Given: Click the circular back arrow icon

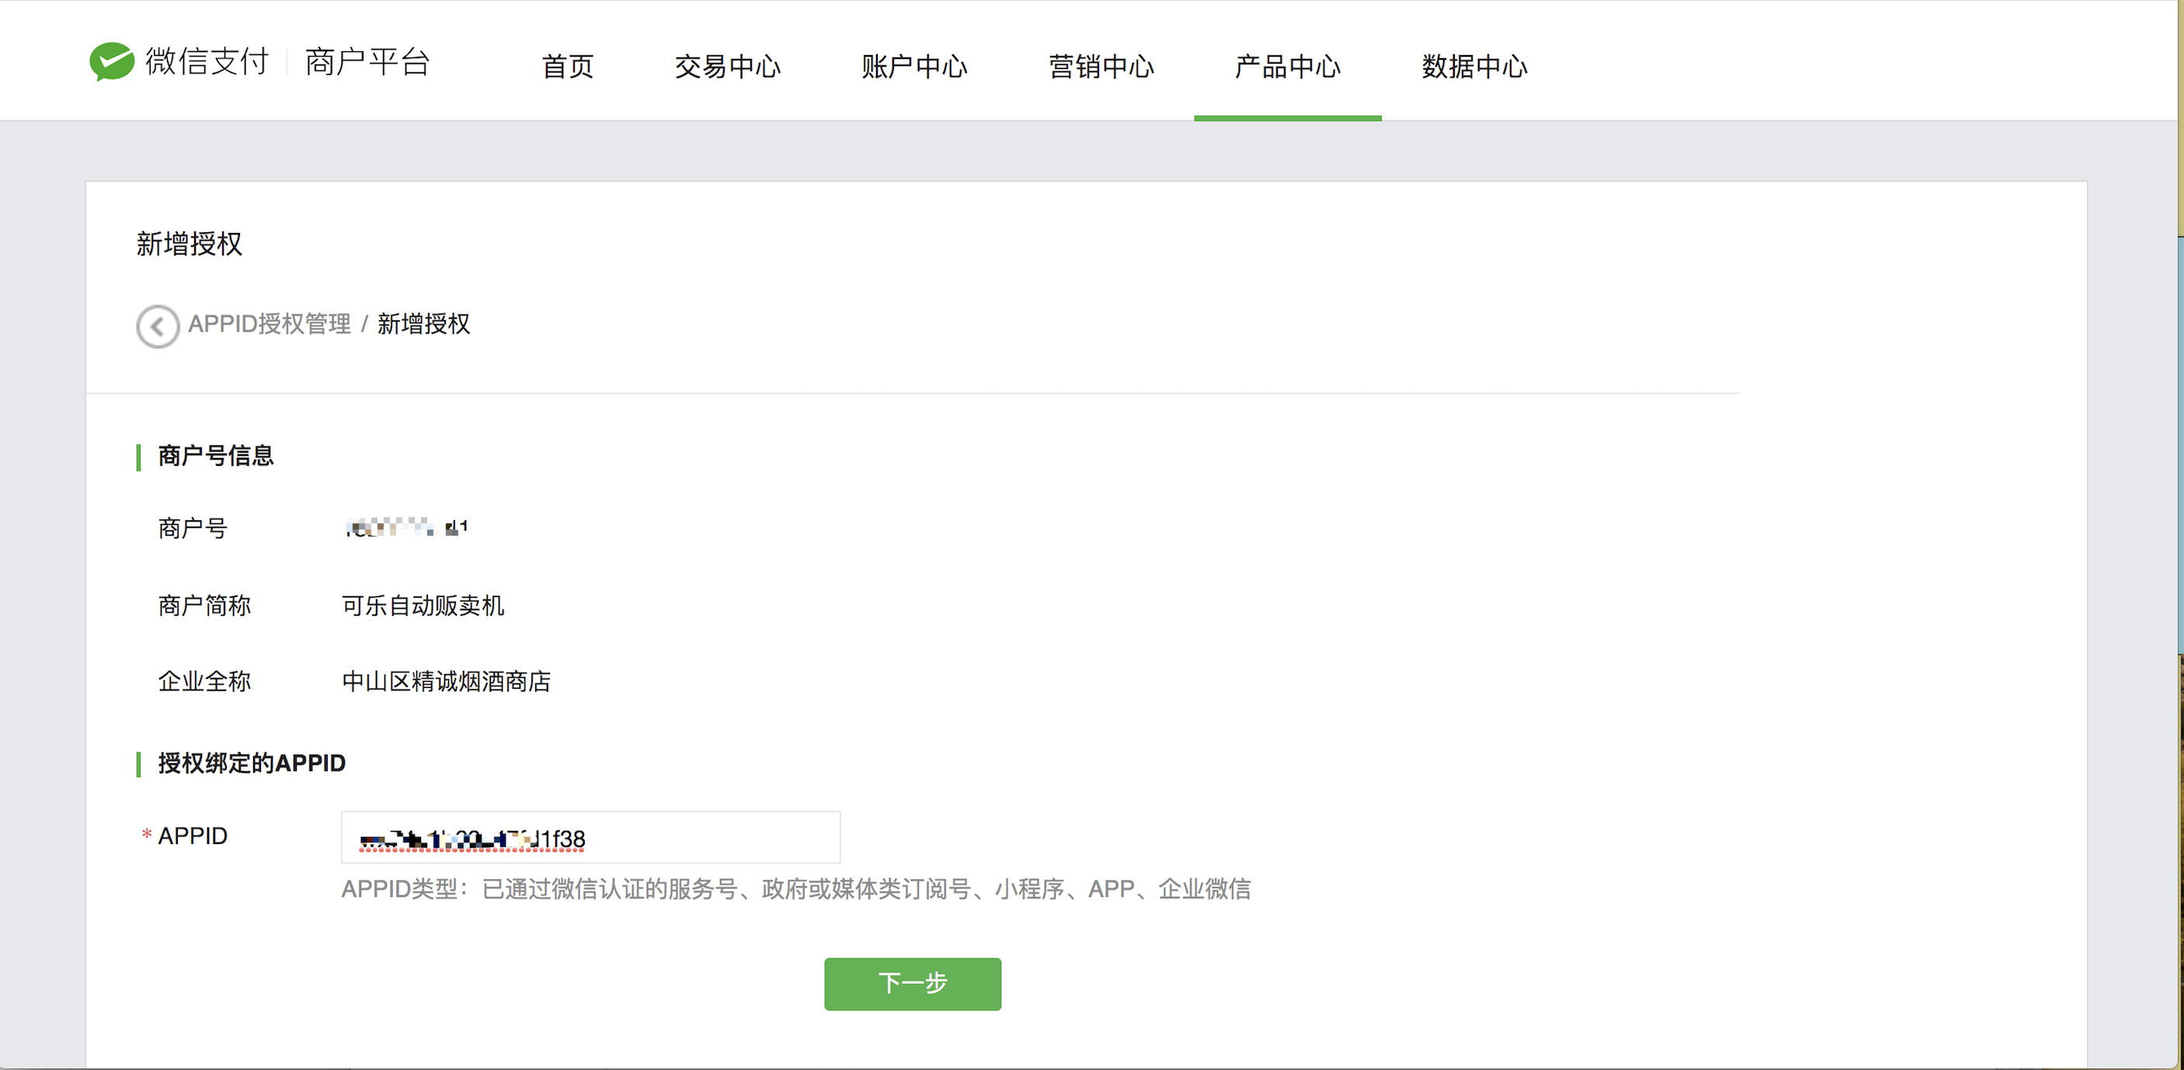Looking at the screenshot, I should 158,325.
